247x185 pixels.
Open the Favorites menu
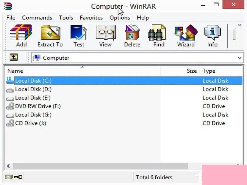91,18
